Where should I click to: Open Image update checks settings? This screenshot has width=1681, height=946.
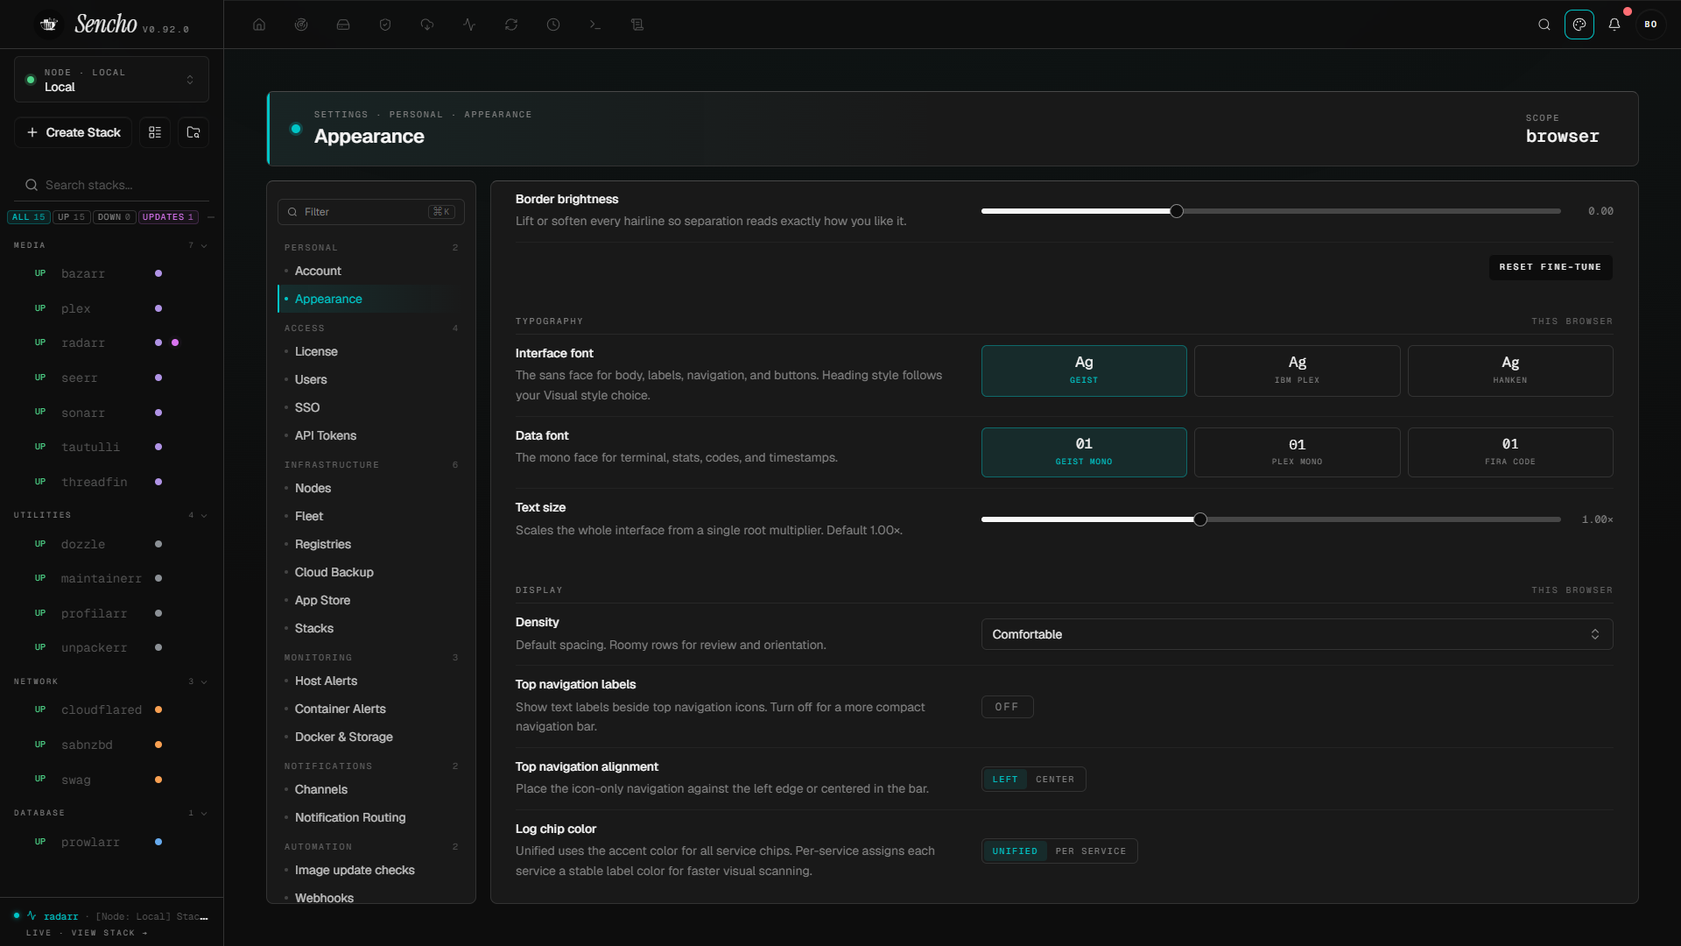355,871
